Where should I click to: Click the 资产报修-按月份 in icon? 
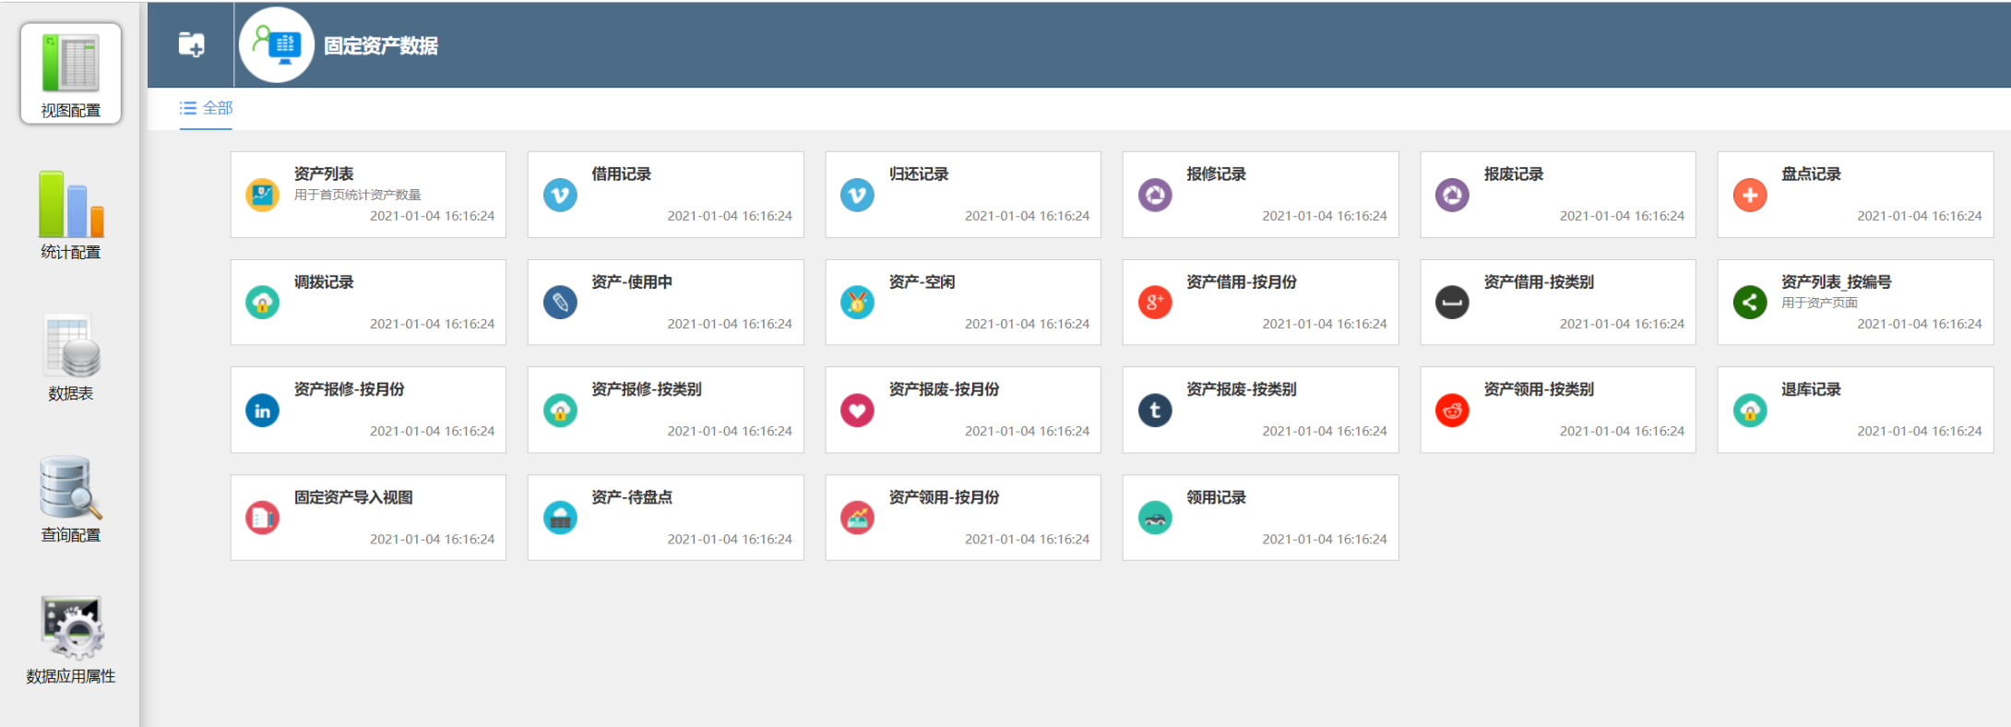click(262, 411)
